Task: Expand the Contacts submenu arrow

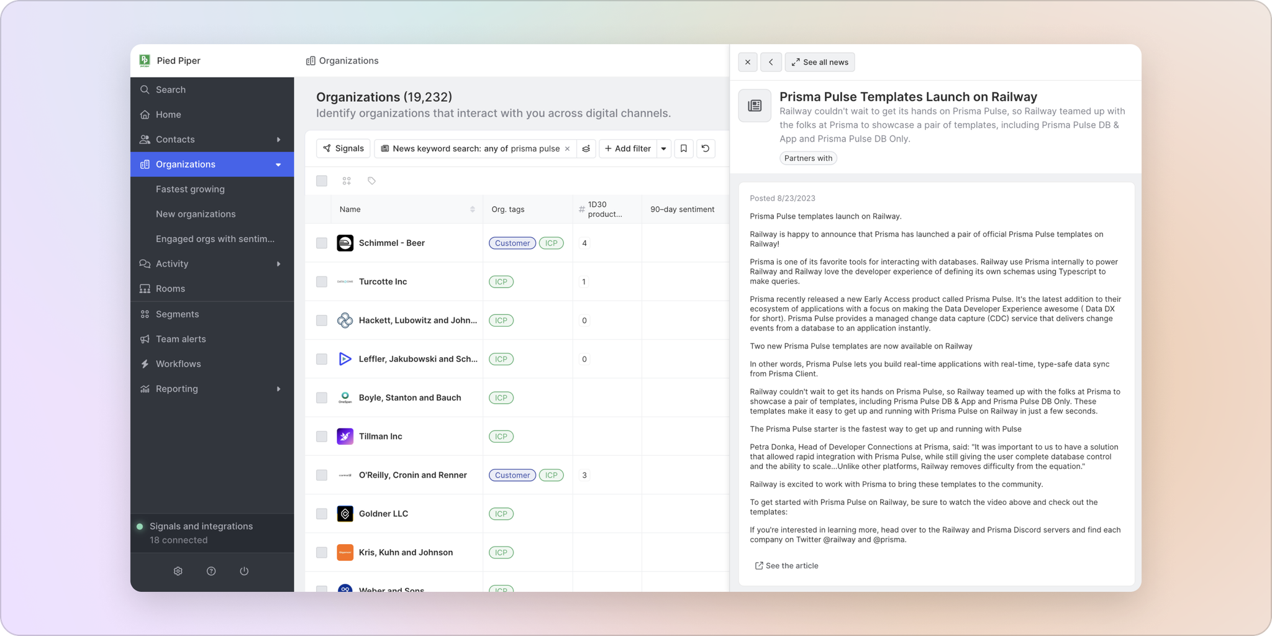Action: (x=278, y=140)
